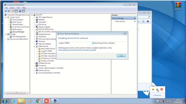Image resolution: width=186 pixels, height=104 pixels.
Task: Expand the Batteries device category
Action: click(34, 20)
